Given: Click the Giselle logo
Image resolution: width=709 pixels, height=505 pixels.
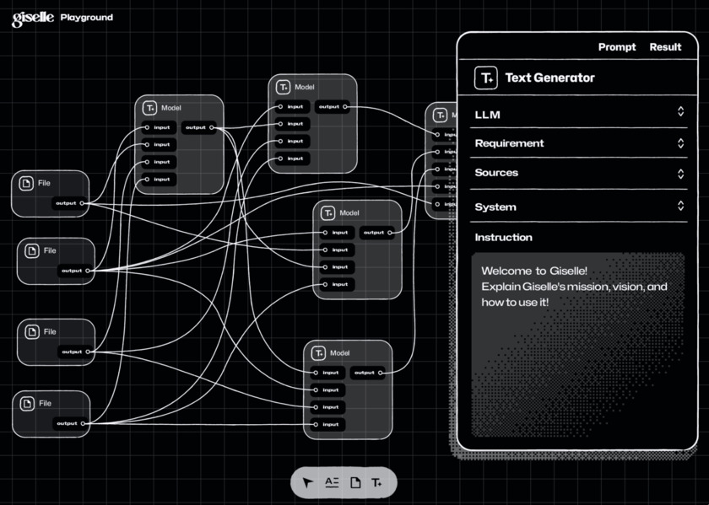Looking at the screenshot, I should pos(33,19).
